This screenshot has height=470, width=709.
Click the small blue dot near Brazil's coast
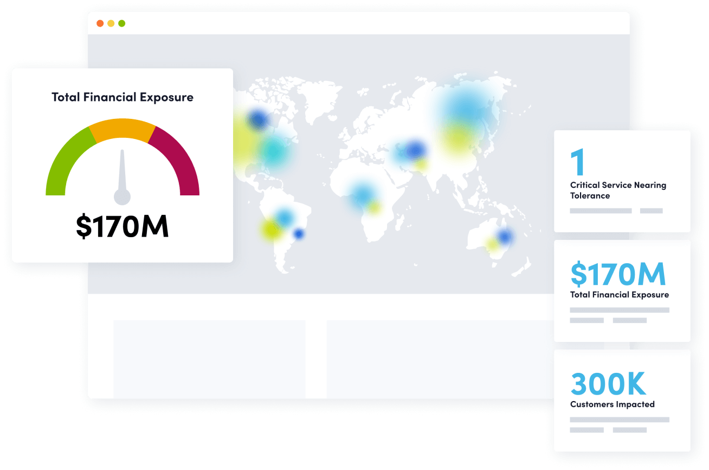pyautogui.click(x=299, y=234)
